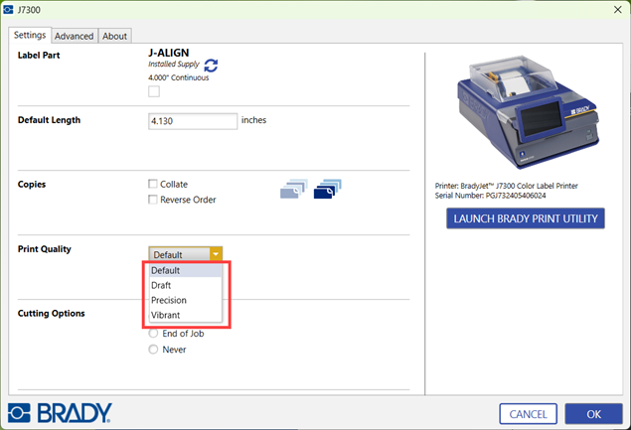This screenshot has height=430, width=631.
Task: Choose the Never cutting option
Action: tap(153, 350)
